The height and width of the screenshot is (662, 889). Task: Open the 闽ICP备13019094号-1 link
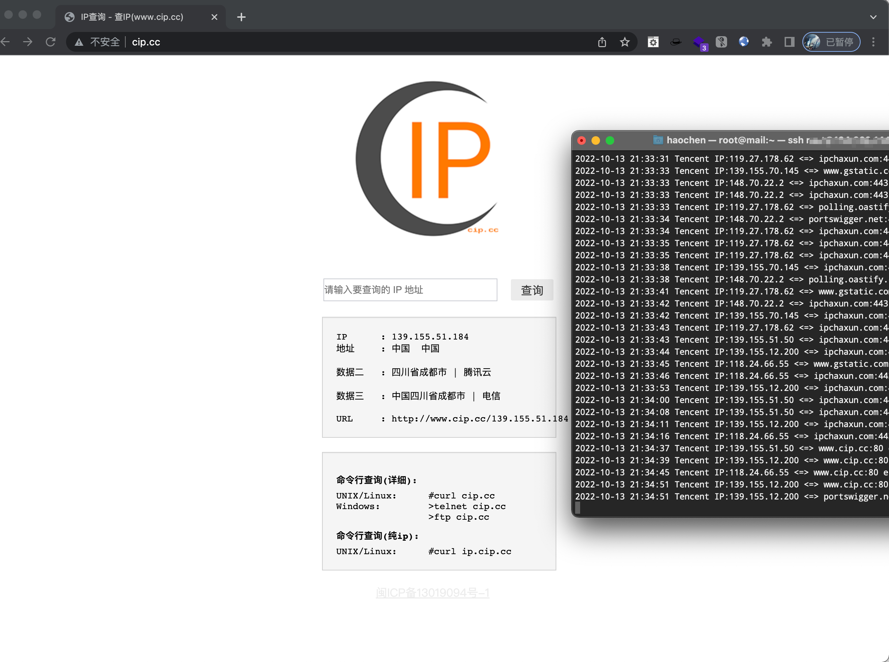tap(433, 593)
